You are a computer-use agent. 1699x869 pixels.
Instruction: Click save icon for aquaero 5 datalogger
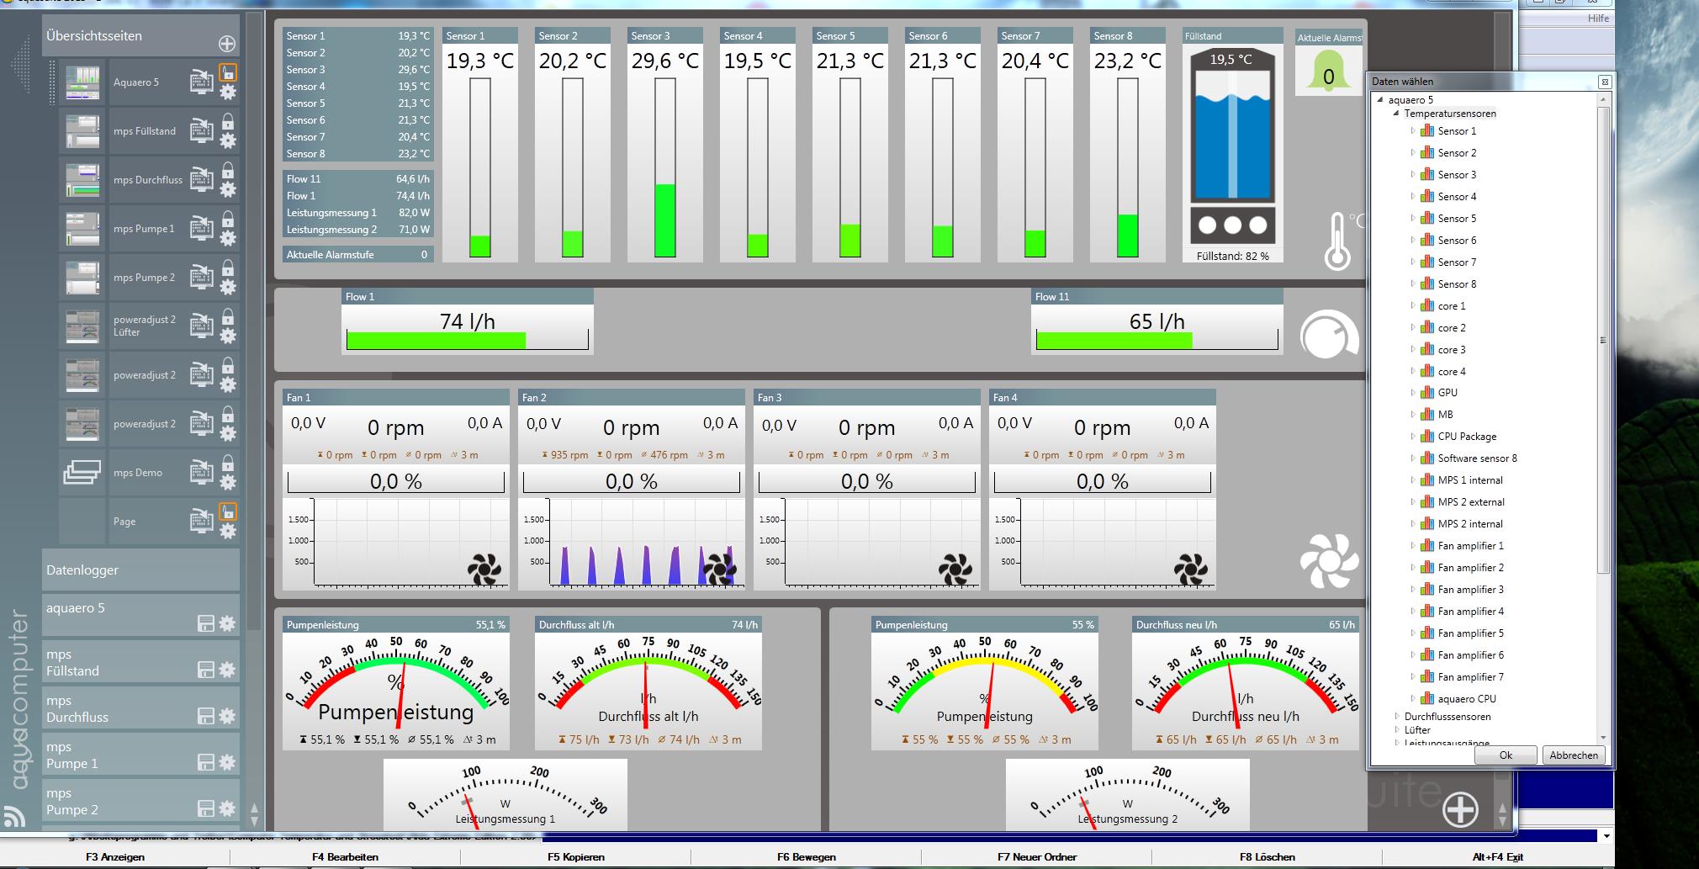(x=205, y=623)
